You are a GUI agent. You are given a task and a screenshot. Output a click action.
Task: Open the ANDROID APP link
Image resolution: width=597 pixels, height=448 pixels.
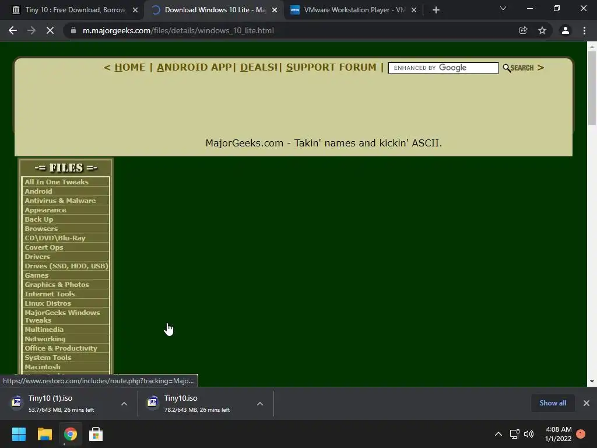(x=194, y=68)
